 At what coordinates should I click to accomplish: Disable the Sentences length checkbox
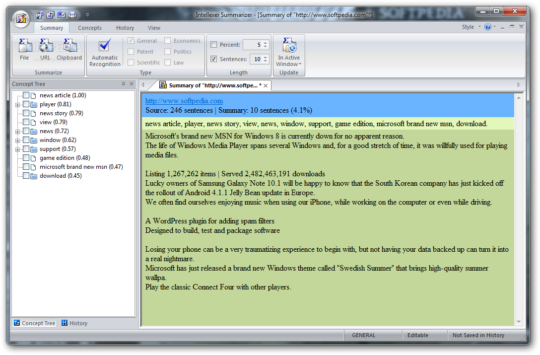tap(214, 59)
